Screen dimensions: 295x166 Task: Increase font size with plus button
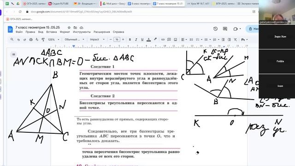123,40
